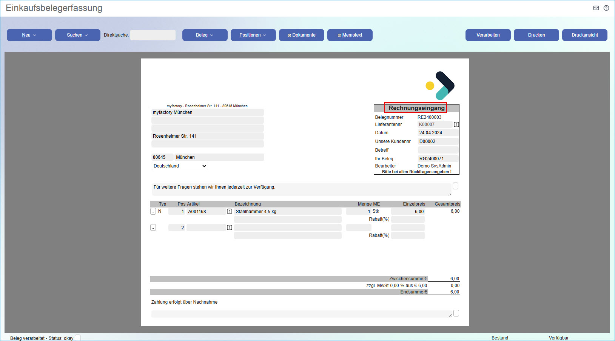
Task: Open the status details ellipsis in status bar
Action: tap(77, 338)
